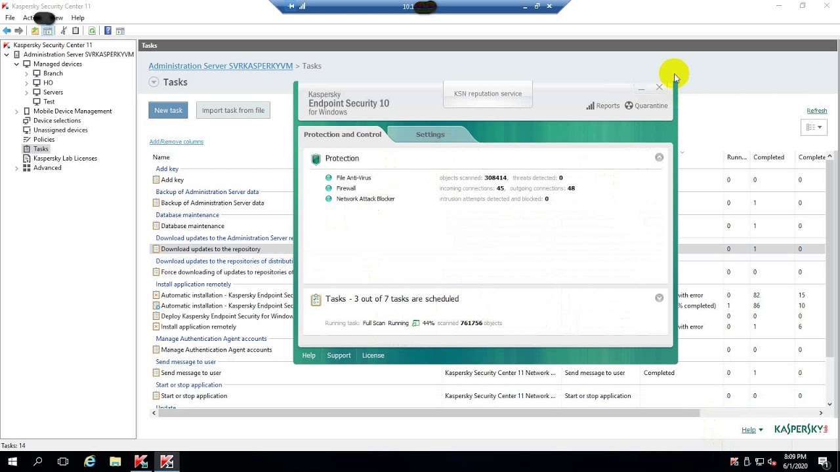
Task: Expand the Tasks section in Endpoint Security
Action: (660, 298)
